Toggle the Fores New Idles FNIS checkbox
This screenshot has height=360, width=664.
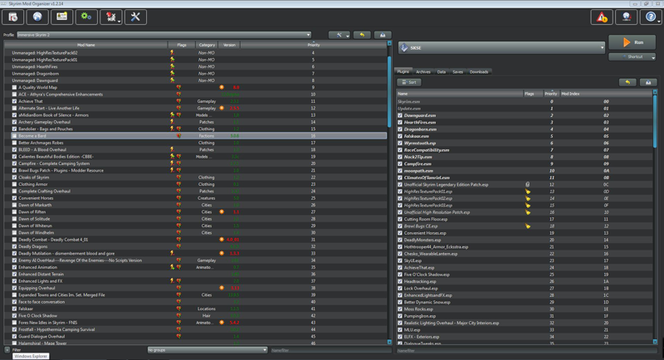click(x=14, y=323)
